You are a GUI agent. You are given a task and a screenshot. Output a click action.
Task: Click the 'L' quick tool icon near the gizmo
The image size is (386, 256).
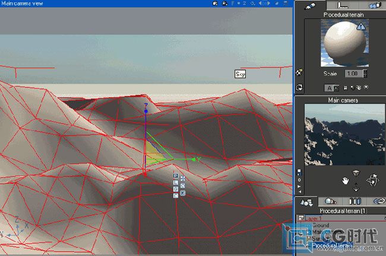click(176, 183)
